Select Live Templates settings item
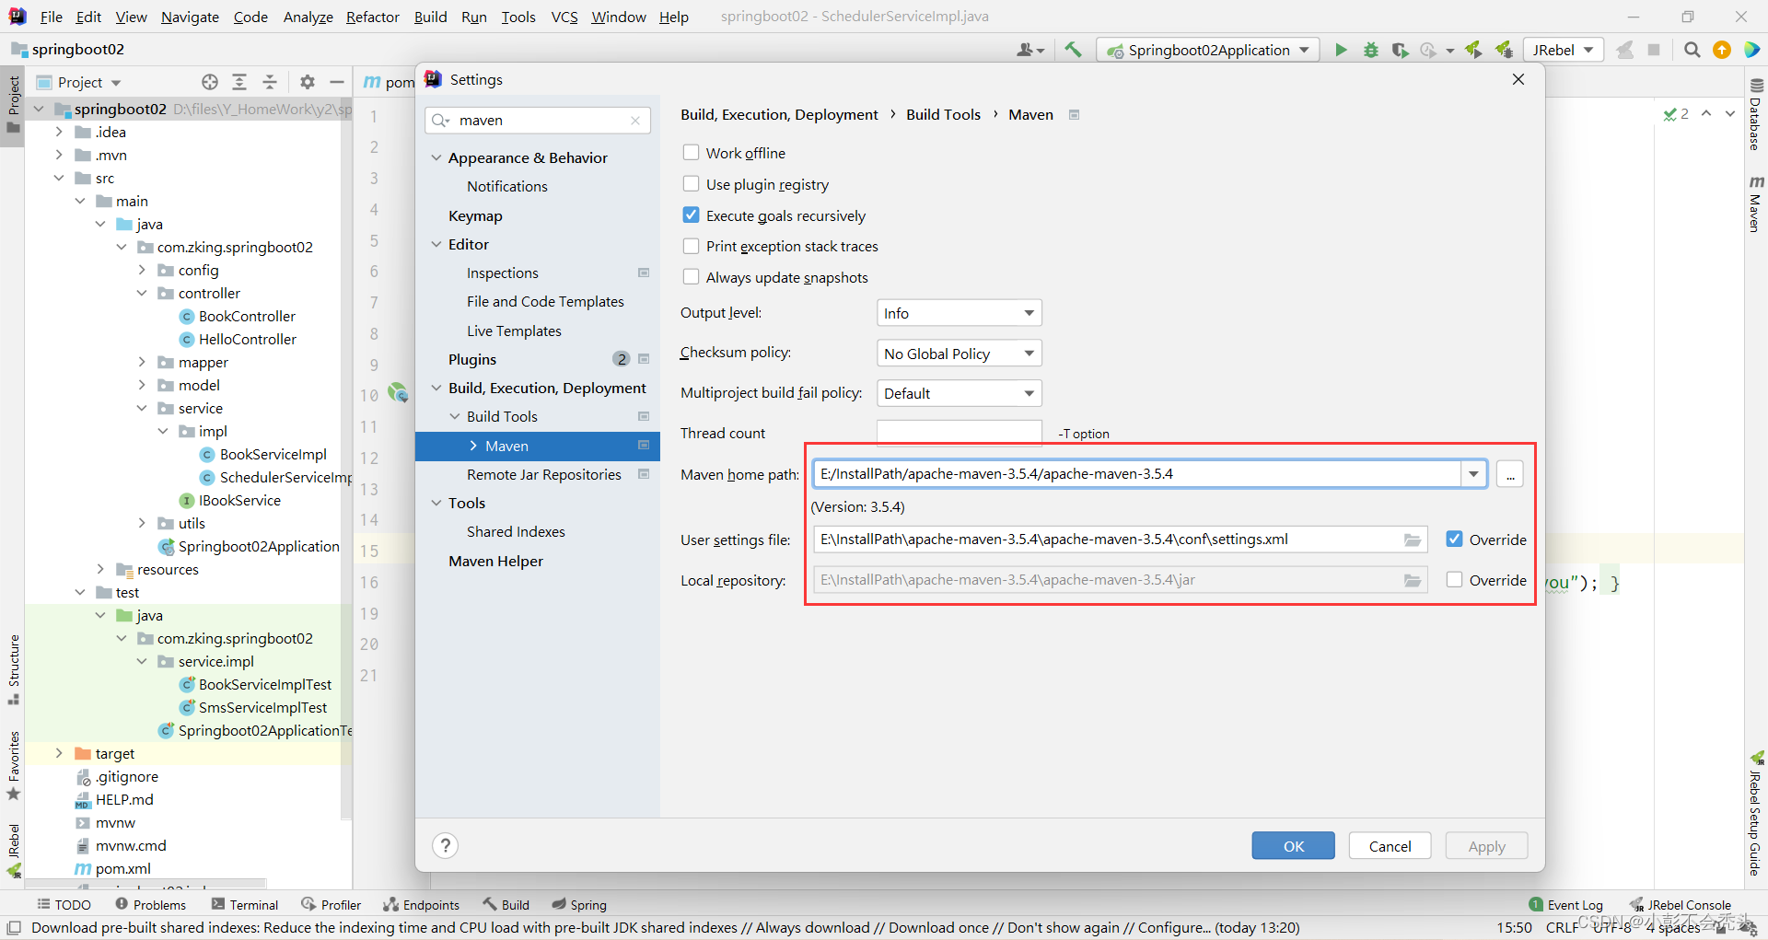This screenshot has width=1768, height=940. (x=514, y=331)
